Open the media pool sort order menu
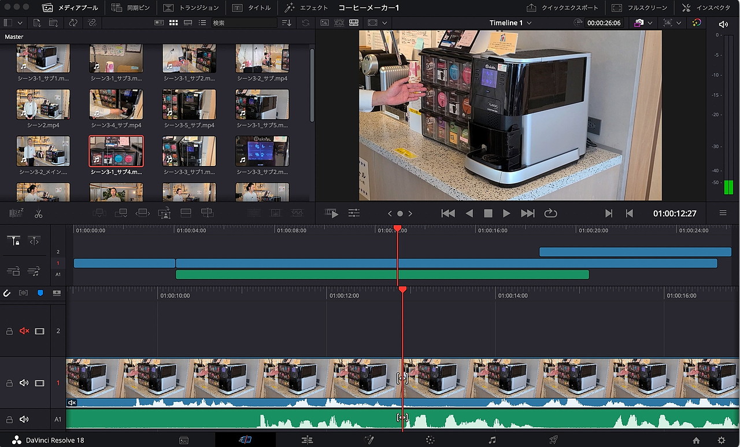The image size is (740, 447). pyautogui.click(x=286, y=23)
